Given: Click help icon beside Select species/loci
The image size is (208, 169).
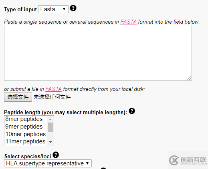Looking at the screenshot, I should pos(56,155).
